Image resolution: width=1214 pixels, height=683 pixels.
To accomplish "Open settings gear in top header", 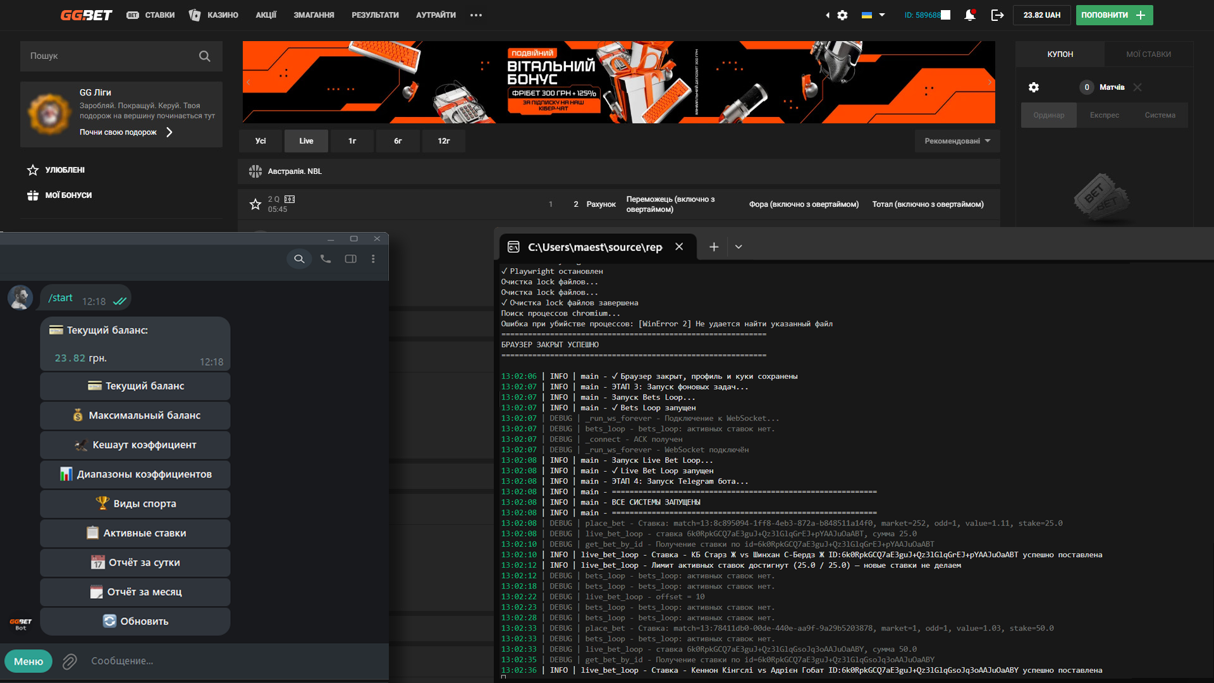I will 842,15.
